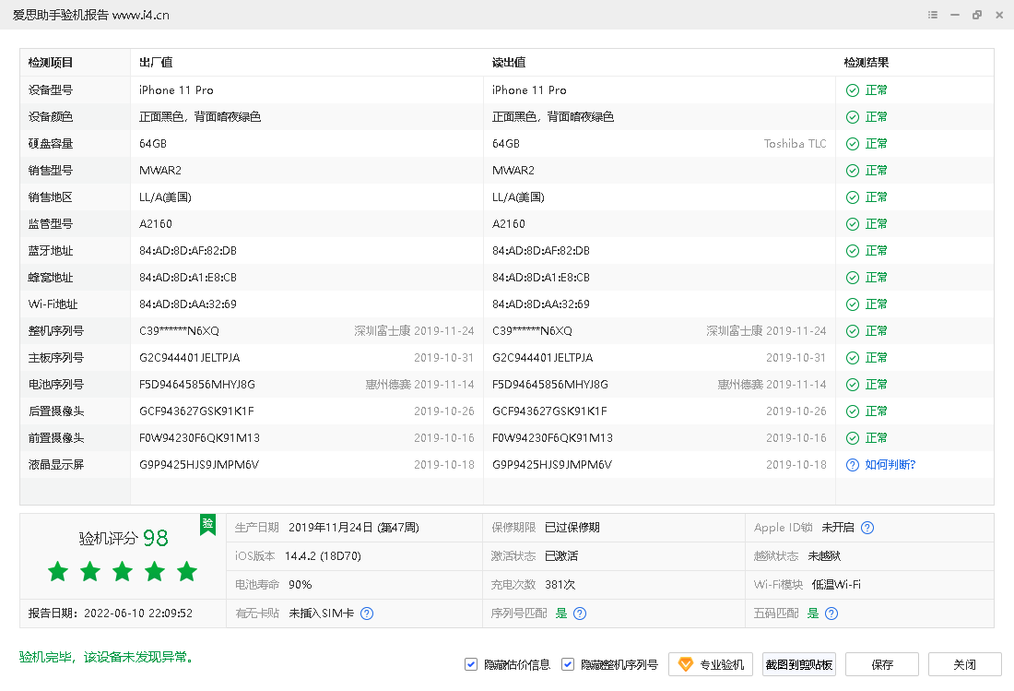Image resolution: width=1014 pixels, height=691 pixels.
Task: Click help icon beside 未插入SIM卡
Action: point(367,614)
